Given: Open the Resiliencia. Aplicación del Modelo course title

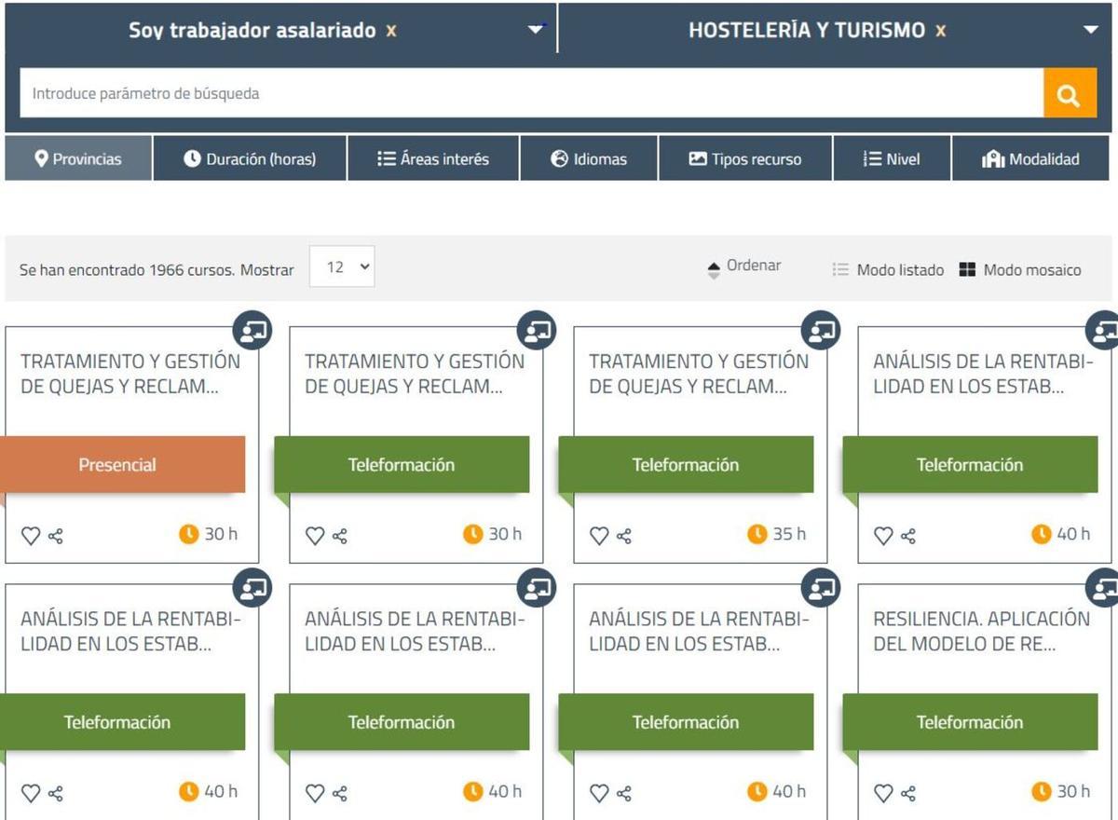Looking at the screenshot, I should pyautogui.click(x=980, y=631).
